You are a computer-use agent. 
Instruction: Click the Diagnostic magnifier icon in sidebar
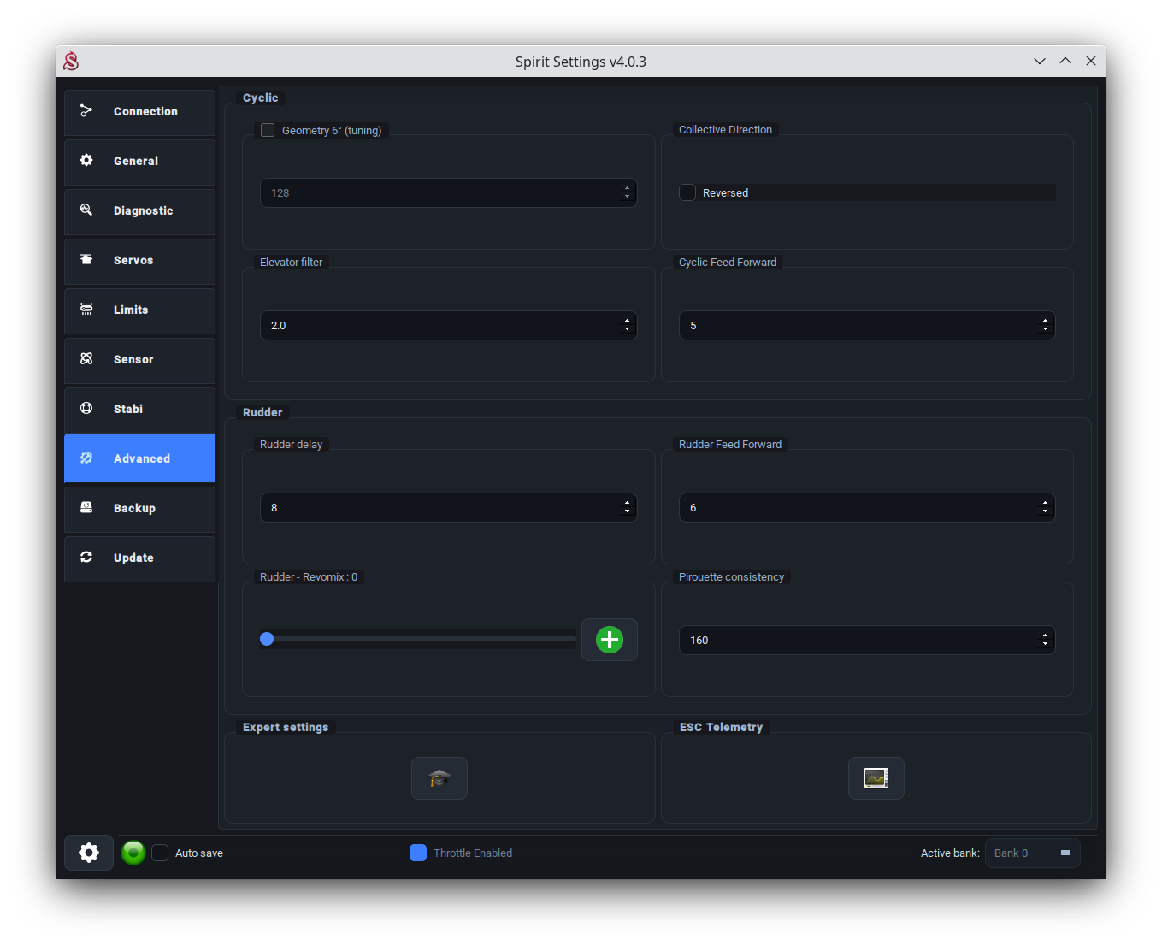pos(86,210)
